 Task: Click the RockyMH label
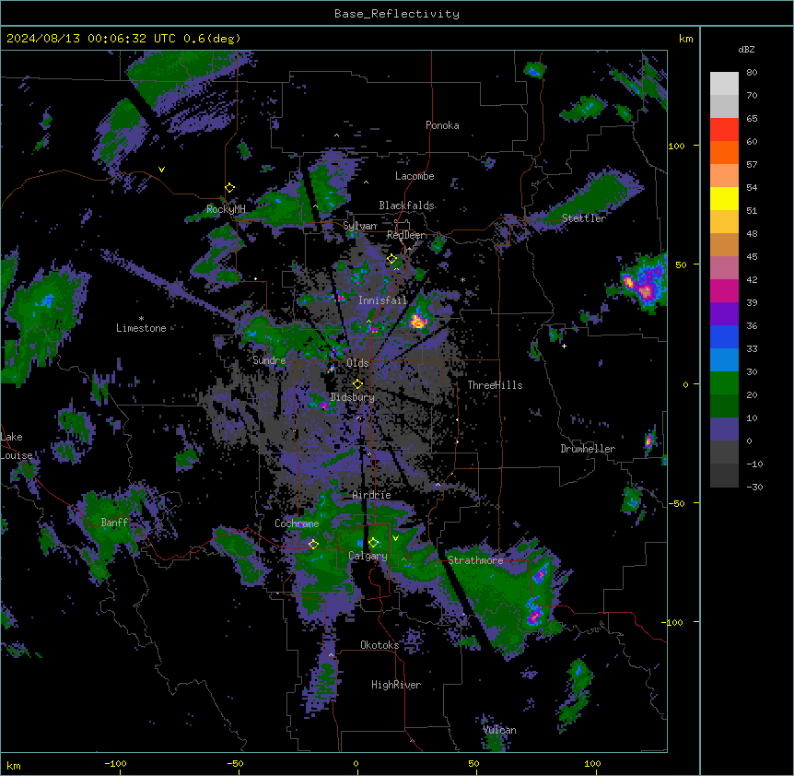226,209
